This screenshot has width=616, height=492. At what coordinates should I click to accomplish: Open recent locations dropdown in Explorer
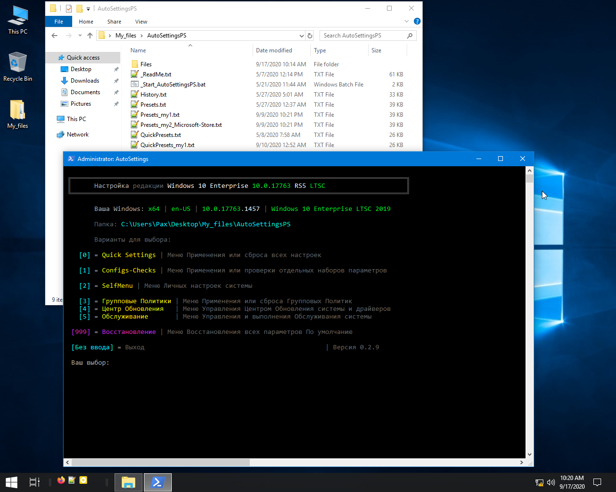80,36
